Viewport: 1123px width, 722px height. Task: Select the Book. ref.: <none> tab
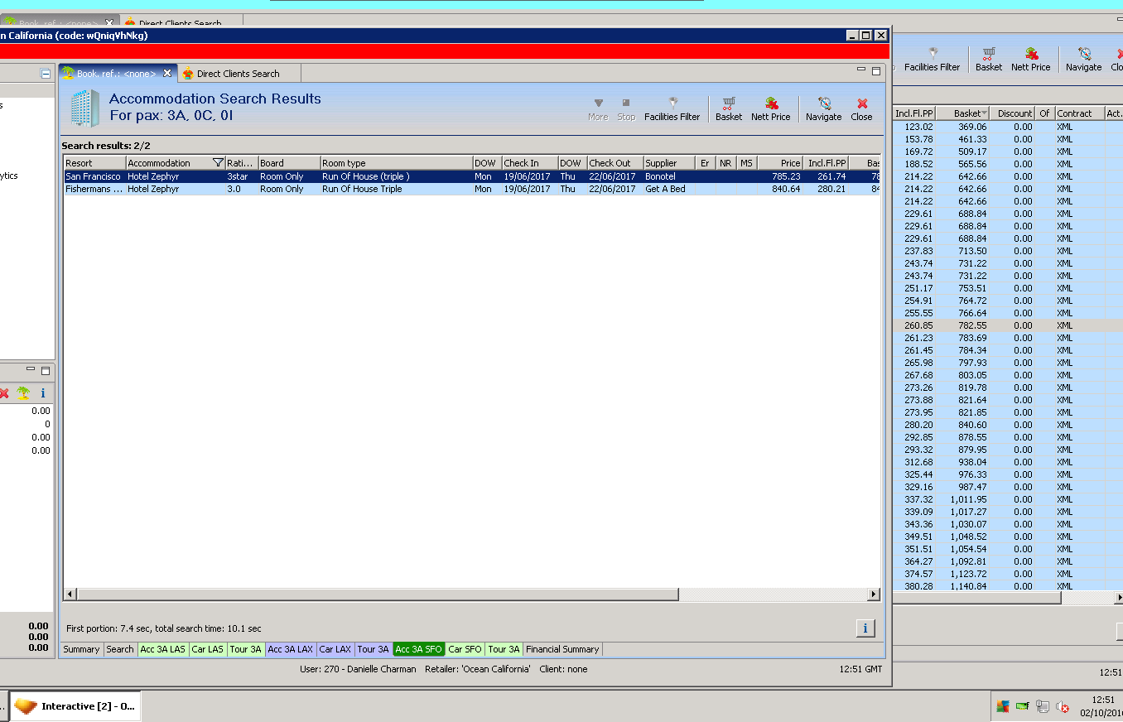pos(116,74)
